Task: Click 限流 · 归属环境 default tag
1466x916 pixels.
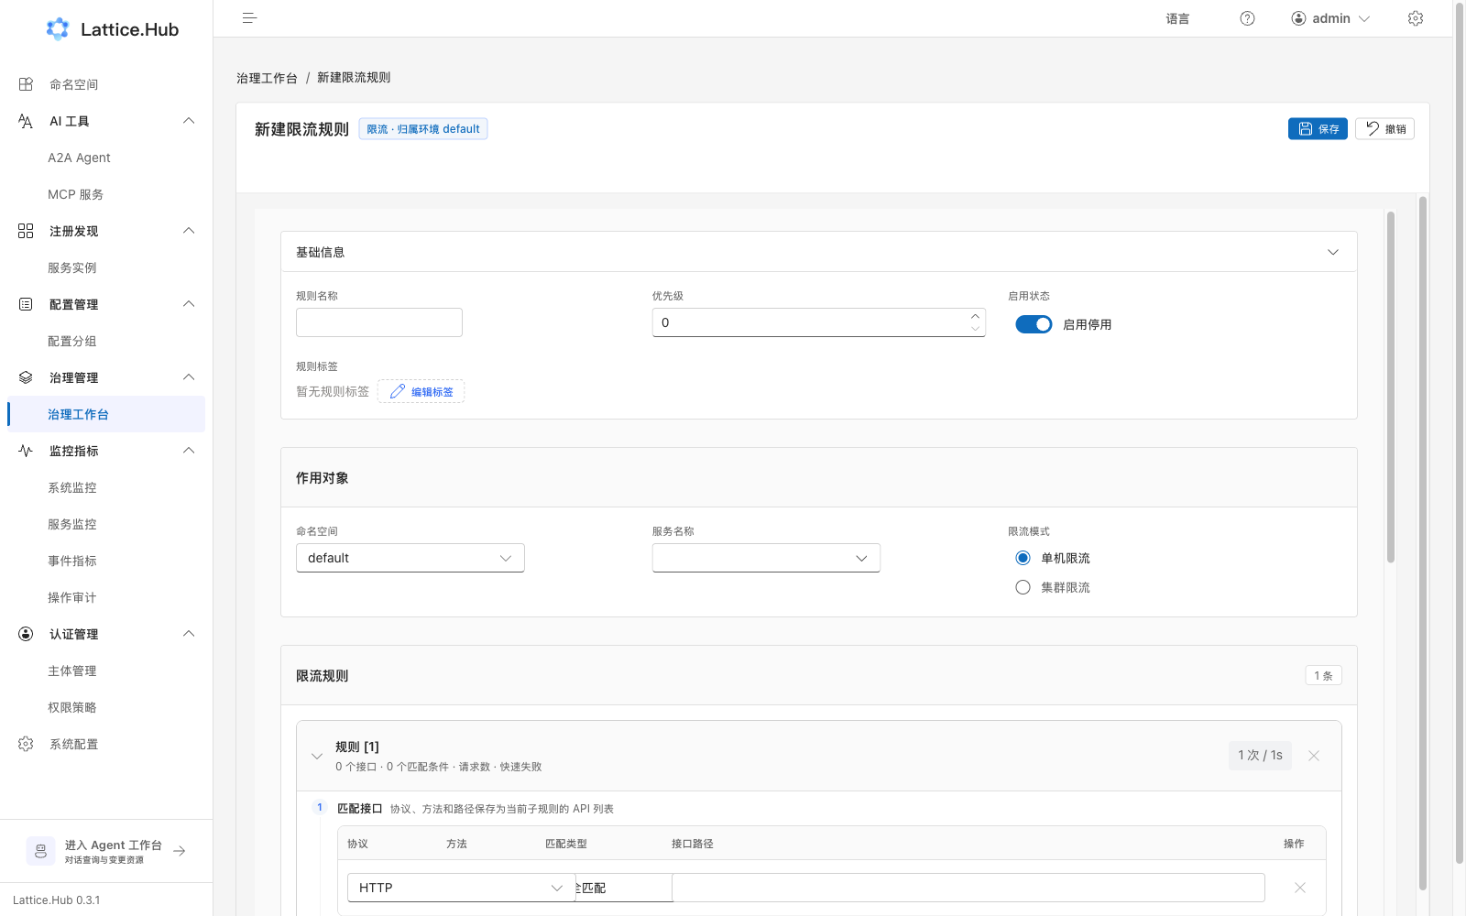Action: pos(423,129)
